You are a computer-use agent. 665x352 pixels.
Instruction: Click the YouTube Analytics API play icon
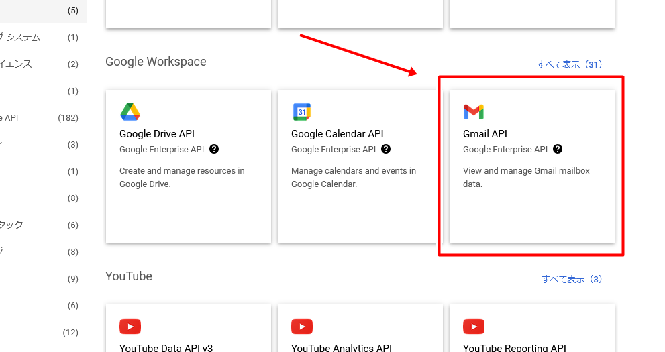pos(302,327)
